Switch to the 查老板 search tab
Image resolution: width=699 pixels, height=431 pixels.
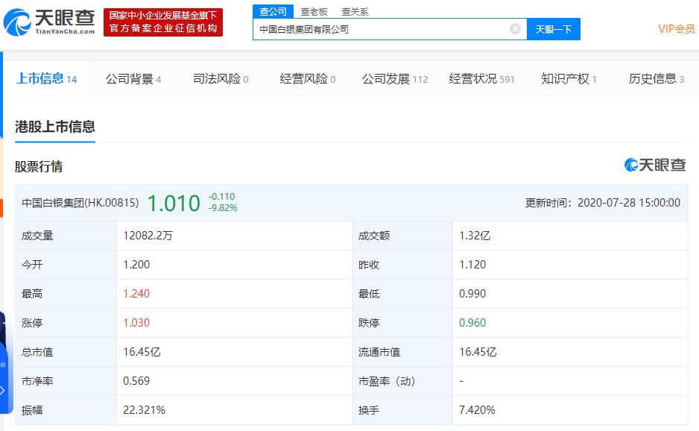click(313, 11)
